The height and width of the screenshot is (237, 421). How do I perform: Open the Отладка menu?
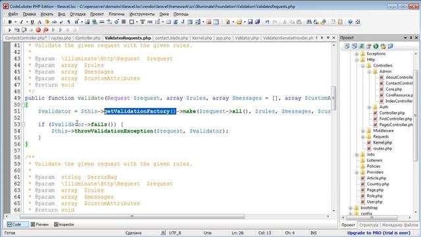click(x=78, y=14)
